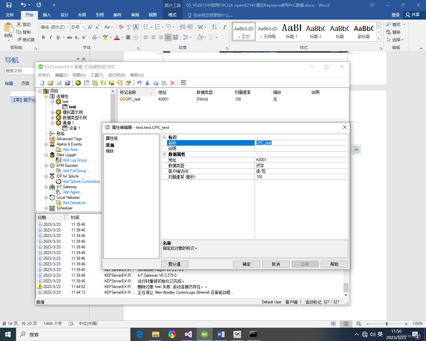Launch the Quick Client QC toolbar icon
Screen dimensions: 426x341
point(183,83)
